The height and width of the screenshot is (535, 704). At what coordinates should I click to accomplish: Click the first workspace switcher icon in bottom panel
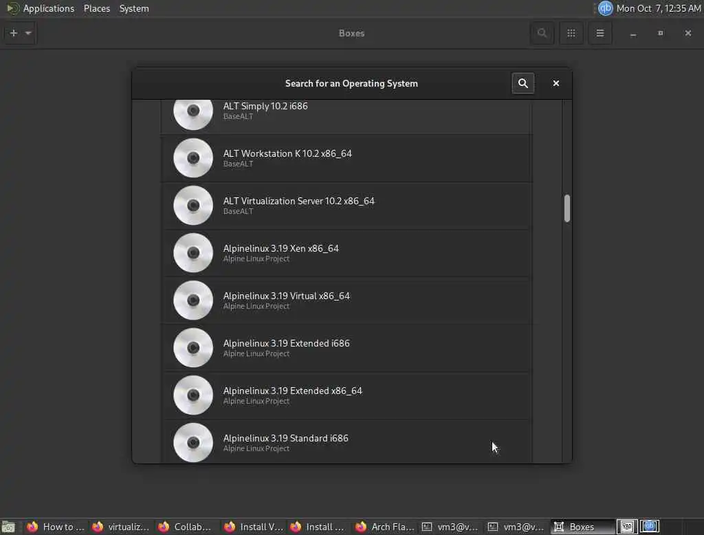627,526
